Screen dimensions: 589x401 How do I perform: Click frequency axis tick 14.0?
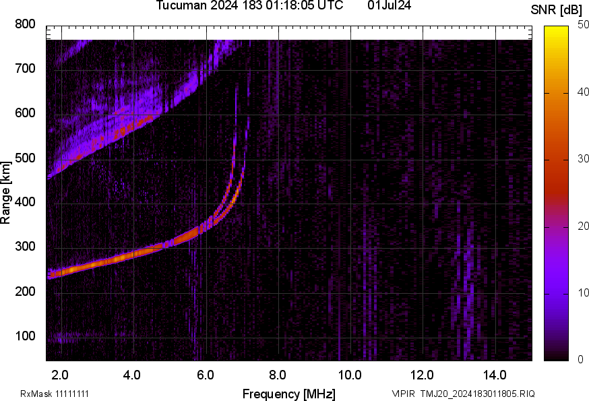495,375
